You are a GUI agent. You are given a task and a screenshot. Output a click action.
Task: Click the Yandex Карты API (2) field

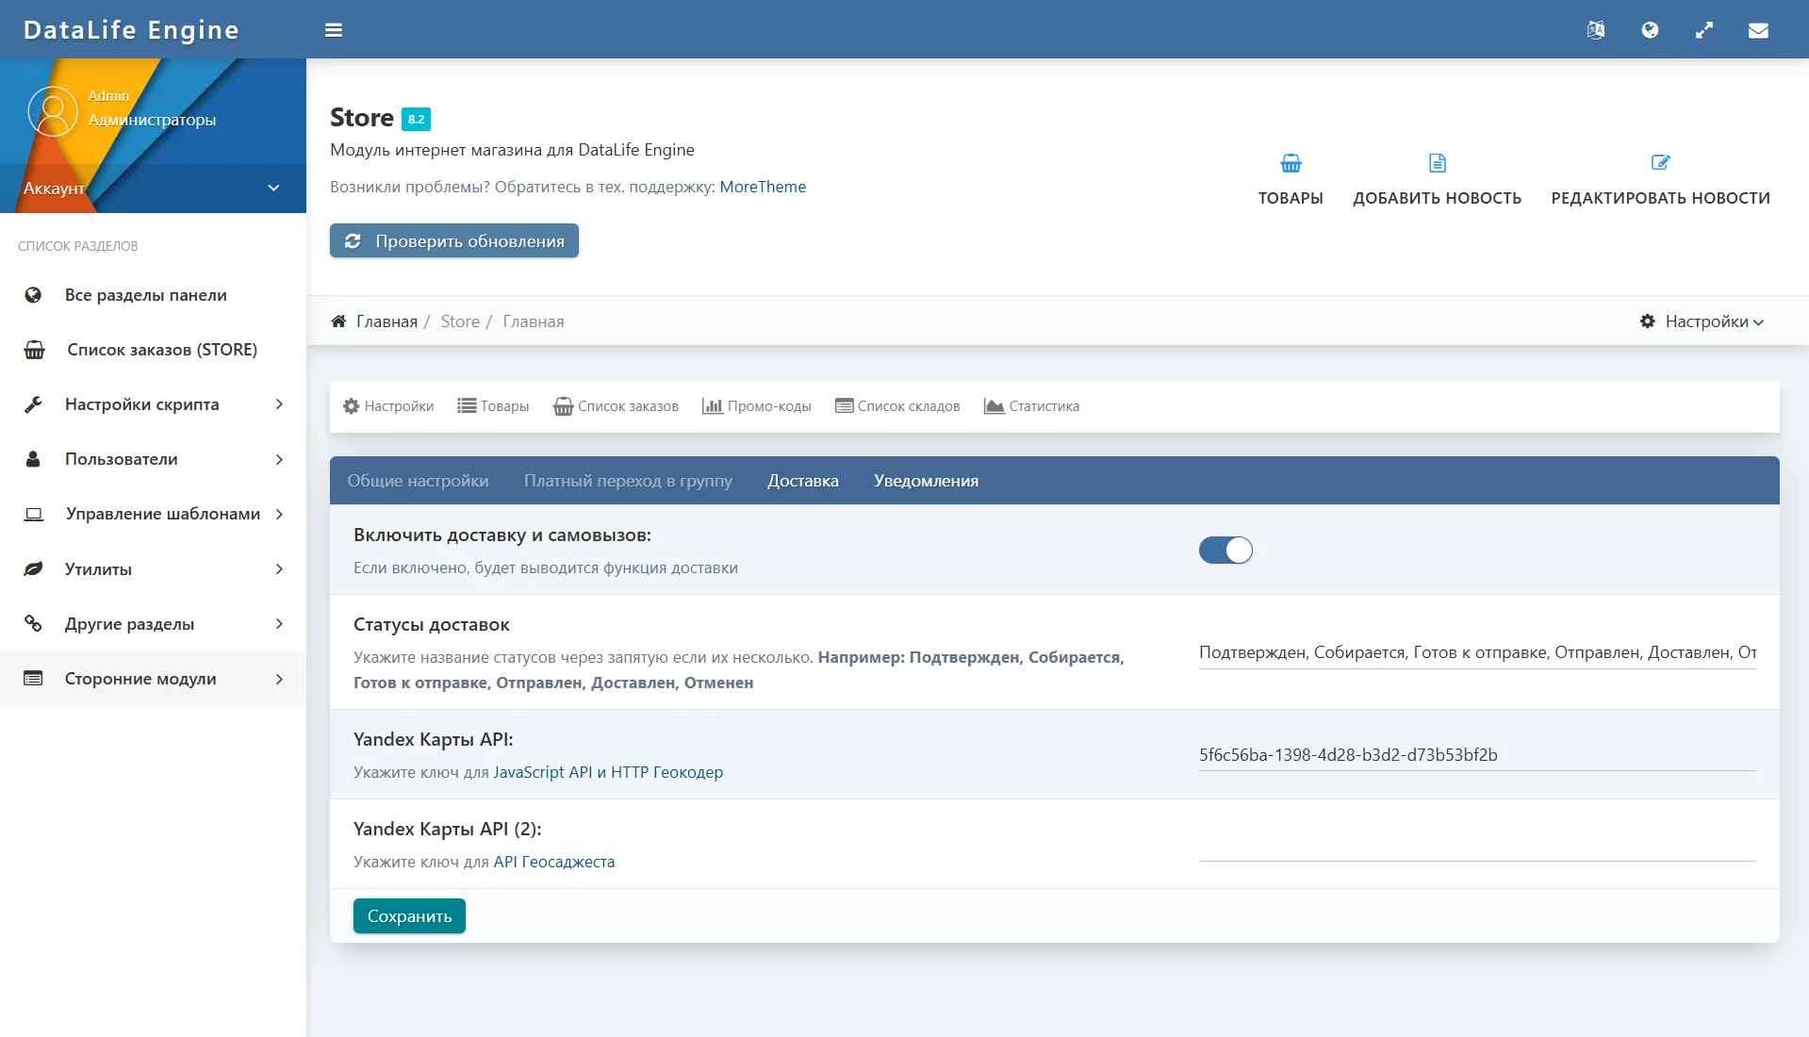point(1476,845)
